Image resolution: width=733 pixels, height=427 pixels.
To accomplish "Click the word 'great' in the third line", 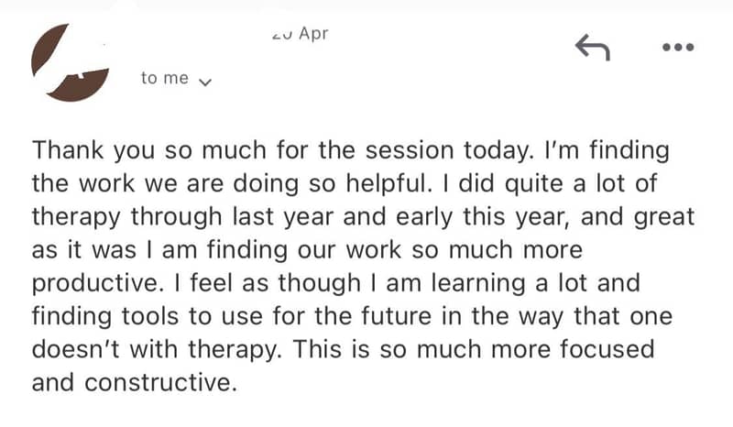I will [x=663, y=218].
